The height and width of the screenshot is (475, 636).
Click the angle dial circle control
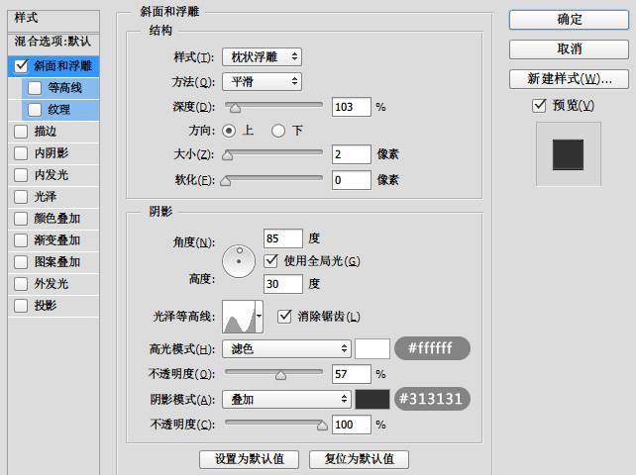click(239, 261)
